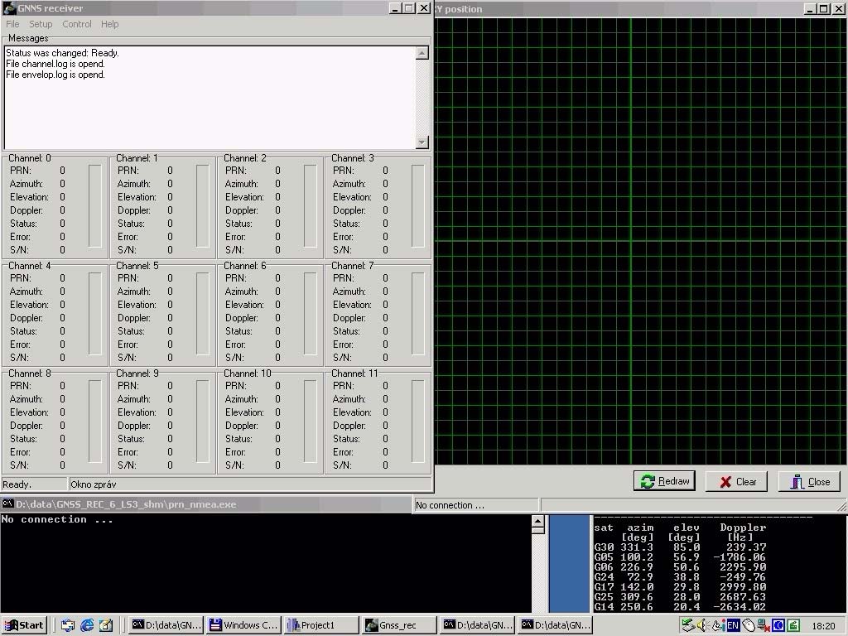
Task: Click the Redraw button in XY position
Action: (x=665, y=481)
